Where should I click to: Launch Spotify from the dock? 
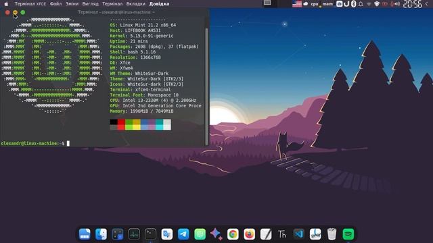[348, 234]
